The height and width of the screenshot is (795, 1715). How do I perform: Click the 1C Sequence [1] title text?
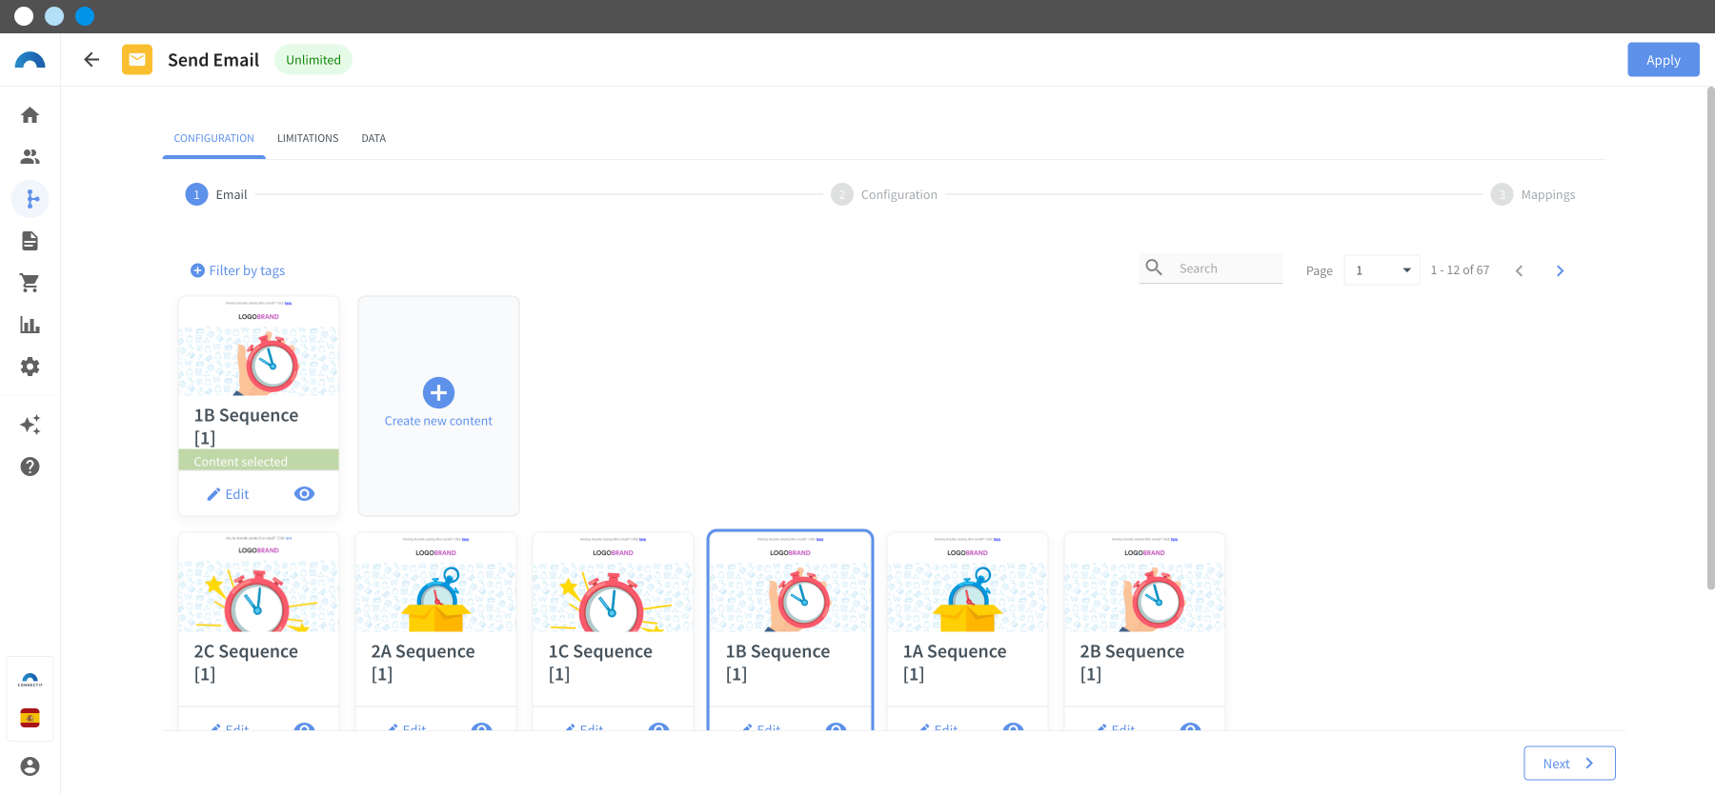click(x=600, y=663)
